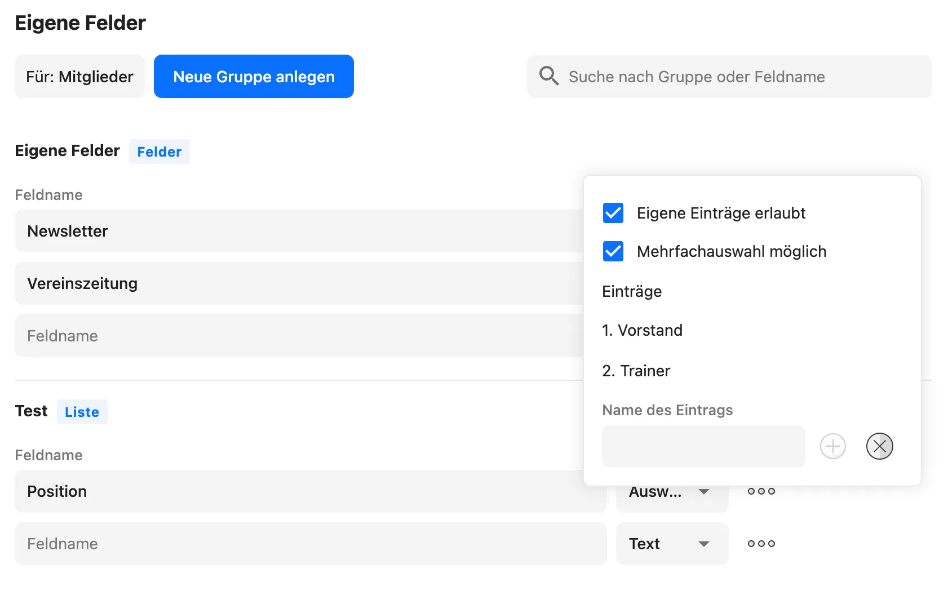Open three-dot menu for Position field
Screen dimensions: 948x596
tap(761, 491)
